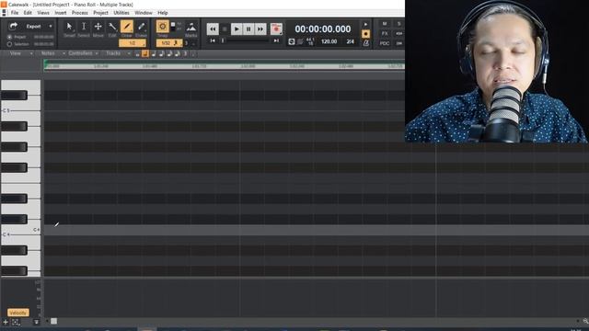Open the Views menu
589x331 pixels.
point(43,13)
